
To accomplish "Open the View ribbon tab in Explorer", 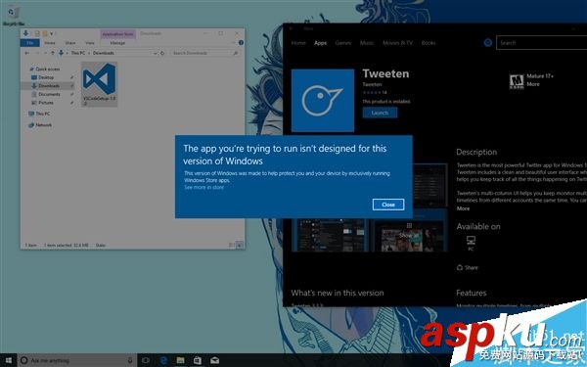I will point(90,43).
